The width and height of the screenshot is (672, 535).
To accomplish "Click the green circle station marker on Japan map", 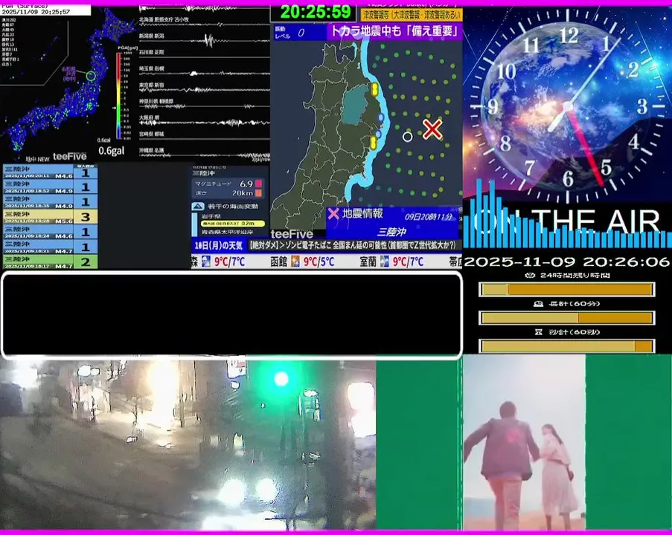I will (91, 77).
